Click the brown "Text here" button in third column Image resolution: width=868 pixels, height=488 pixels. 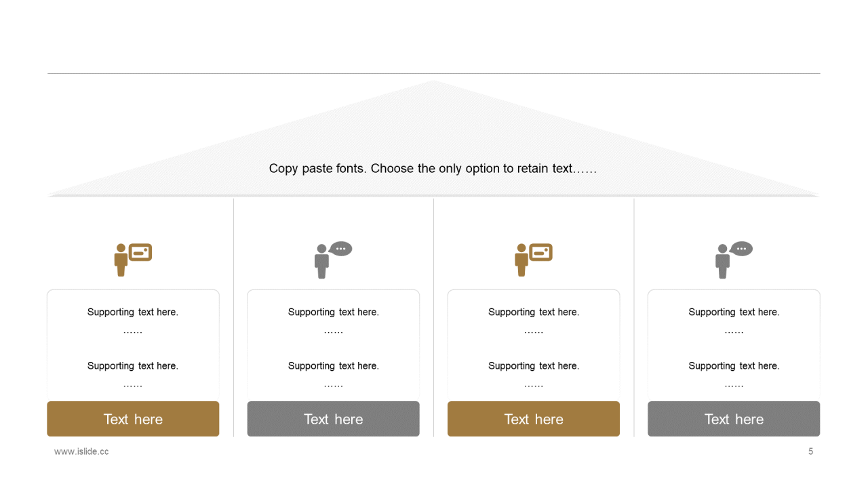point(534,419)
